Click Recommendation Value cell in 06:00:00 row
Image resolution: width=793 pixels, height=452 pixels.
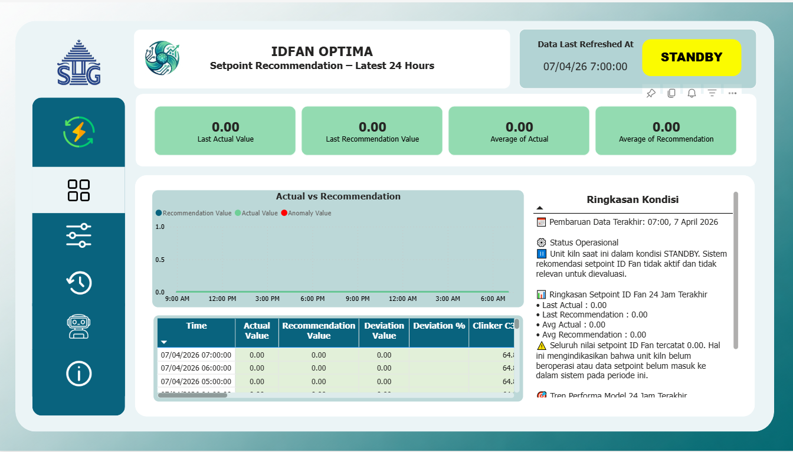click(x=319, y=368)
